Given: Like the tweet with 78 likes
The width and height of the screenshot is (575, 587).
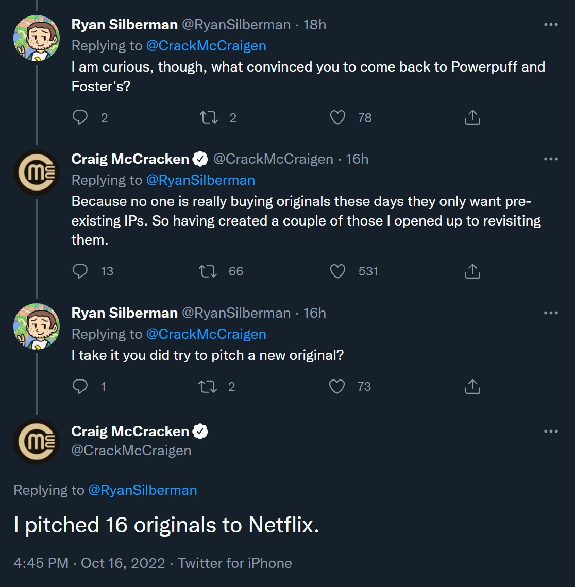Looking at the screenshot, I should click(x=337, y=118).
